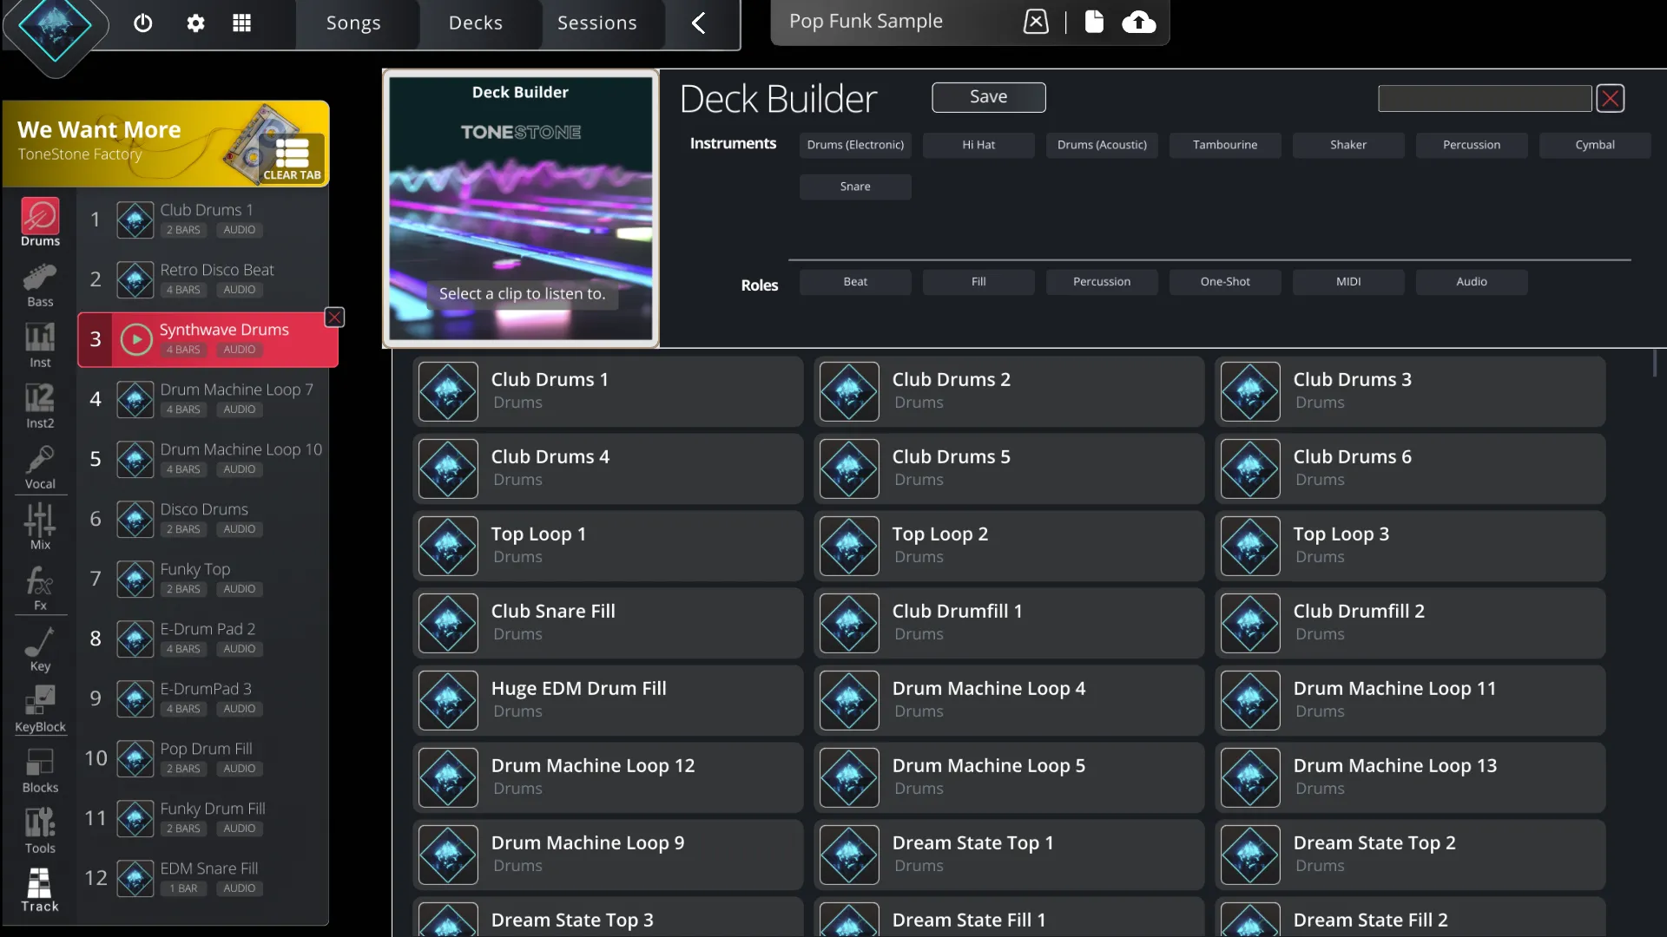Click the Deck Builder cover artwork
This screenshot has width=1667, height=937.
520,208
